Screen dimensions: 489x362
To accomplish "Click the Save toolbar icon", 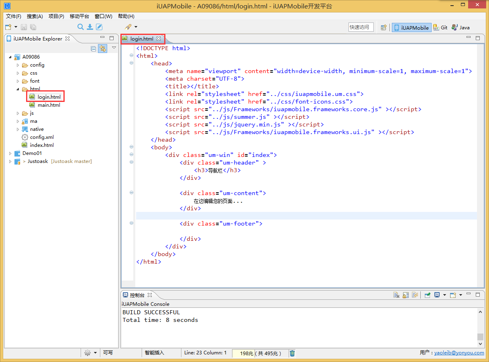I will coord(24,27).
